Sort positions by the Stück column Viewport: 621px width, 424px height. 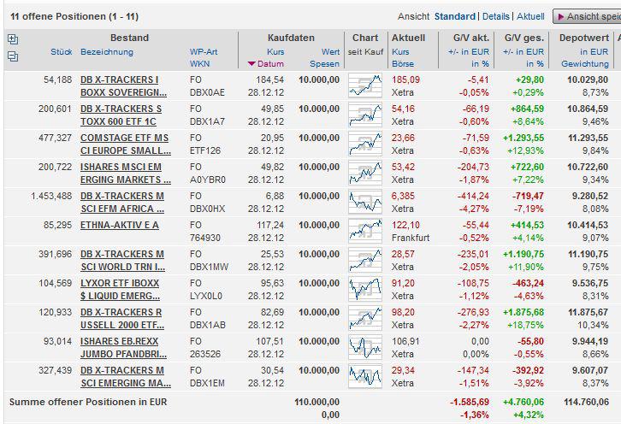61,52
